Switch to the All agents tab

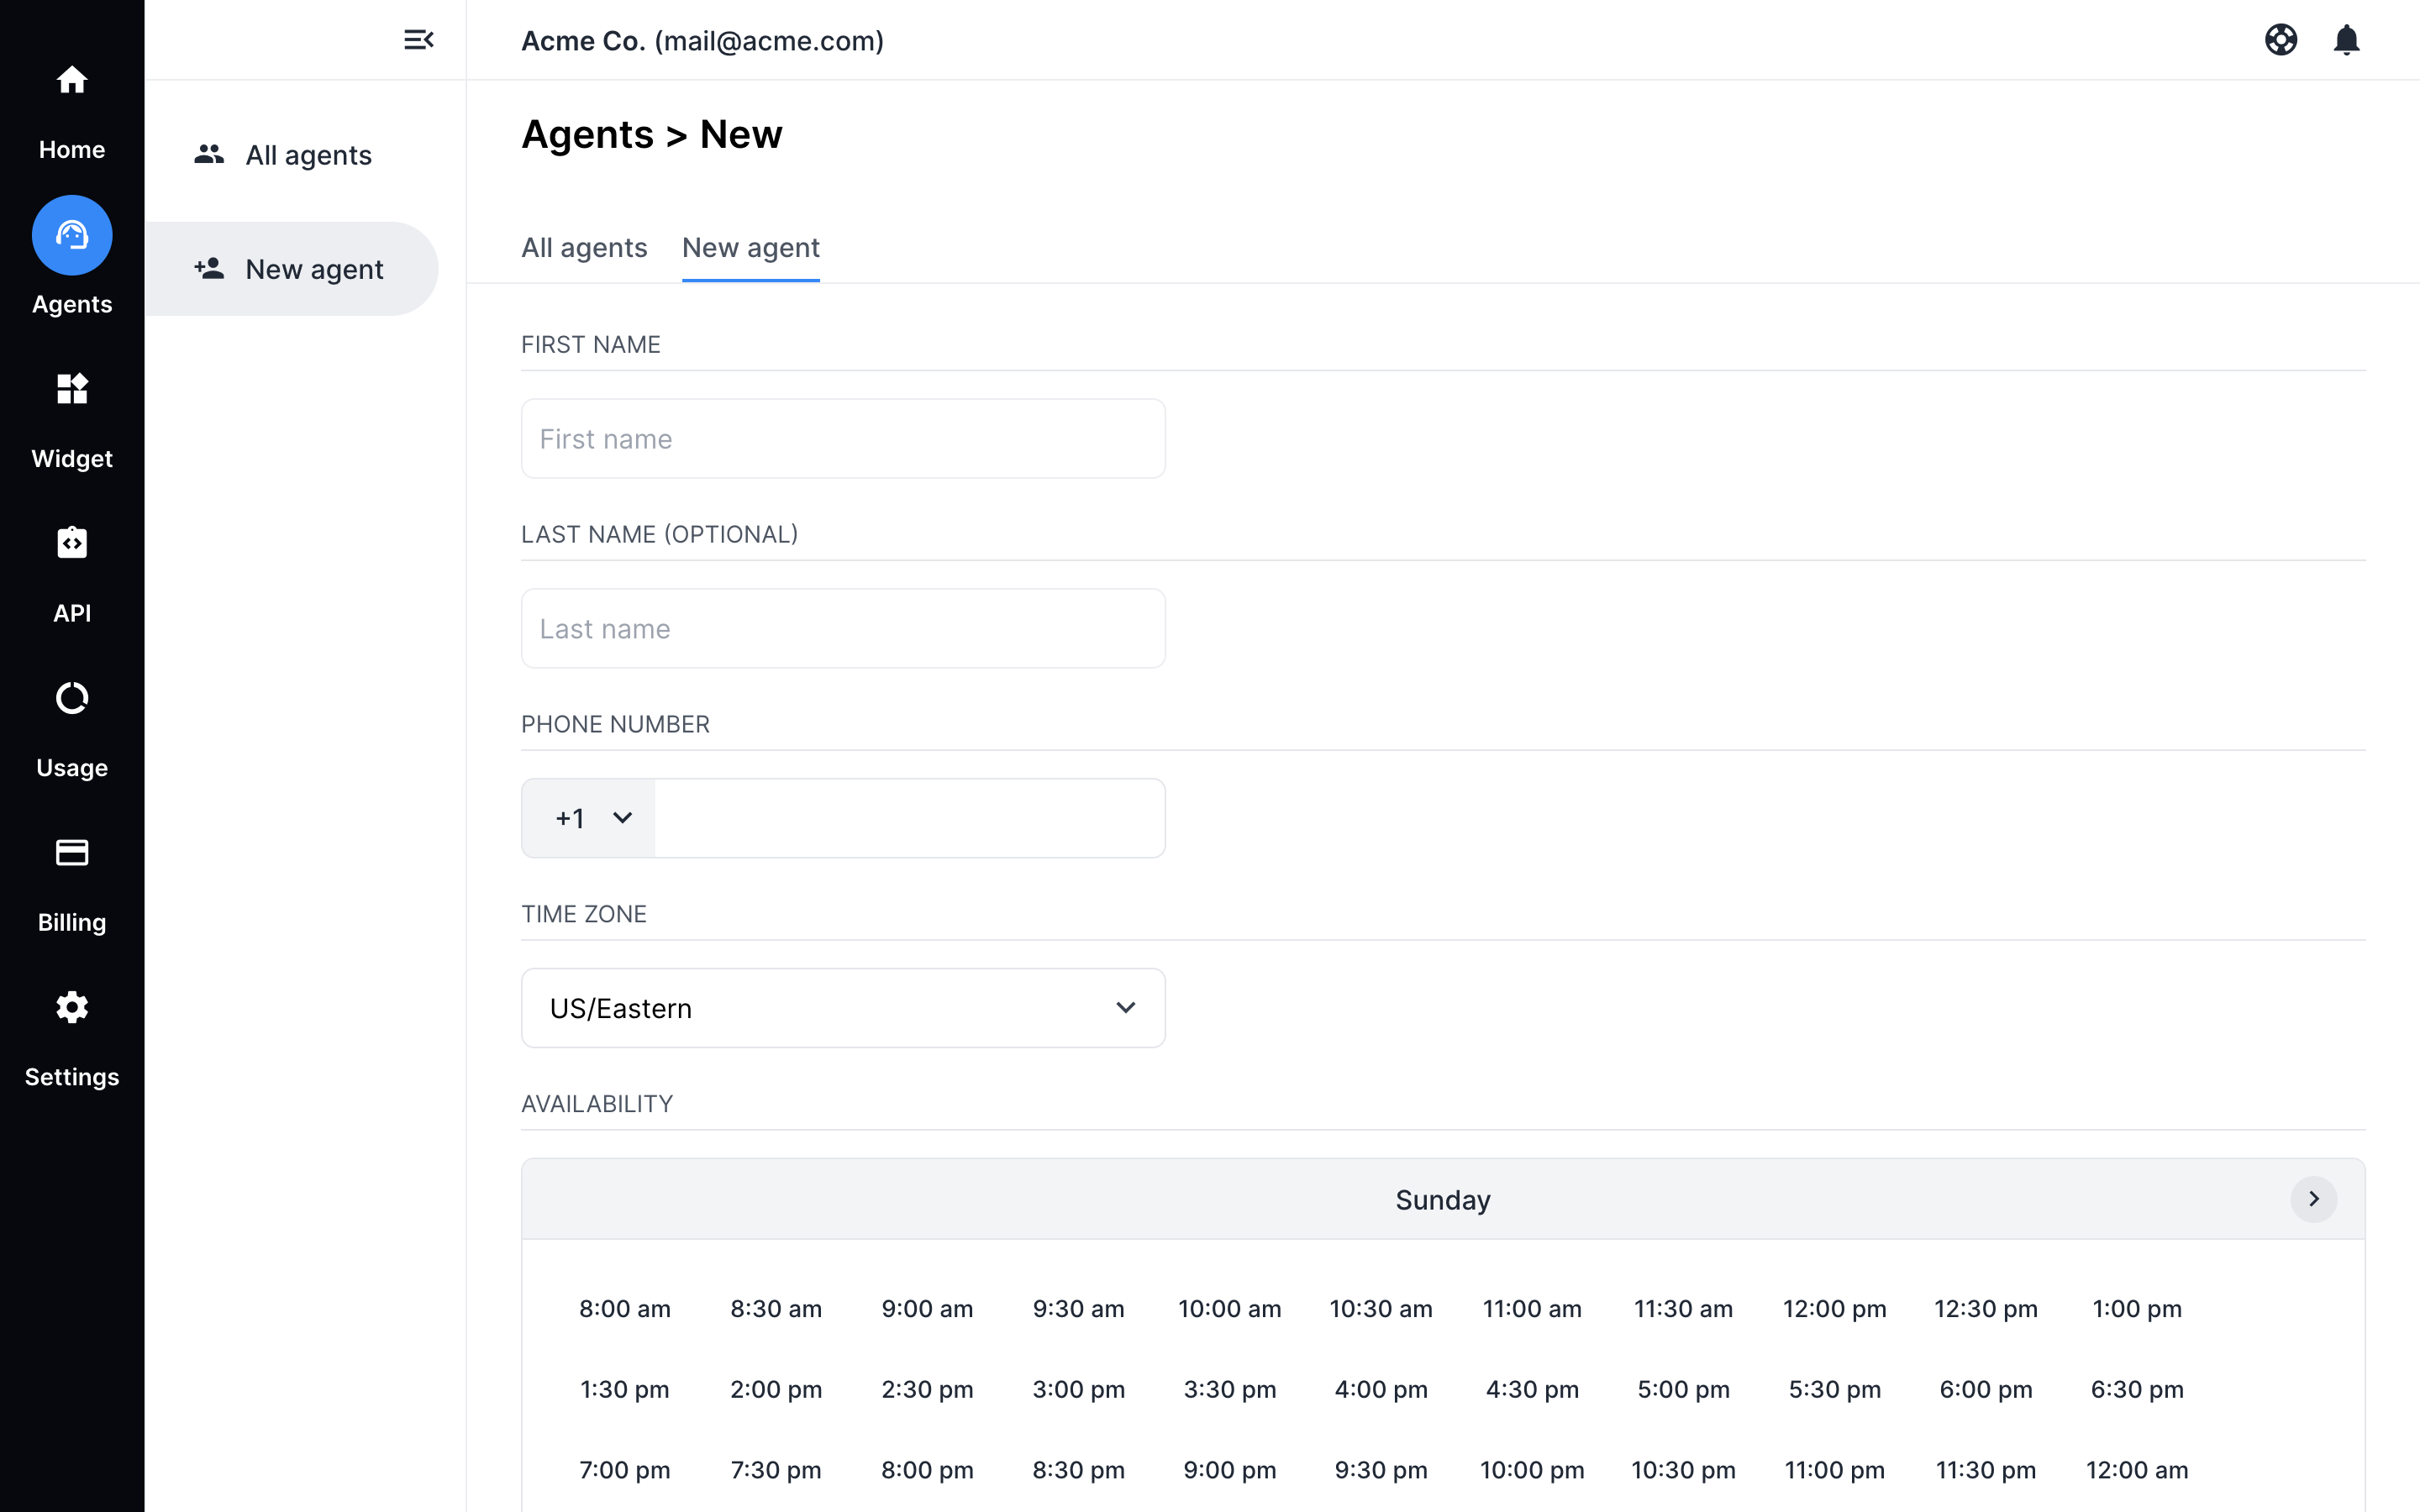584,248
